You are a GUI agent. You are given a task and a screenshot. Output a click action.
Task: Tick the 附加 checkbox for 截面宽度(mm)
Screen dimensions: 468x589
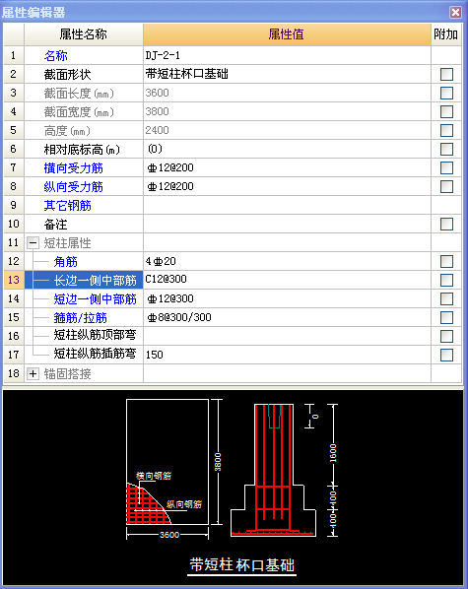[x=446, y=111]
